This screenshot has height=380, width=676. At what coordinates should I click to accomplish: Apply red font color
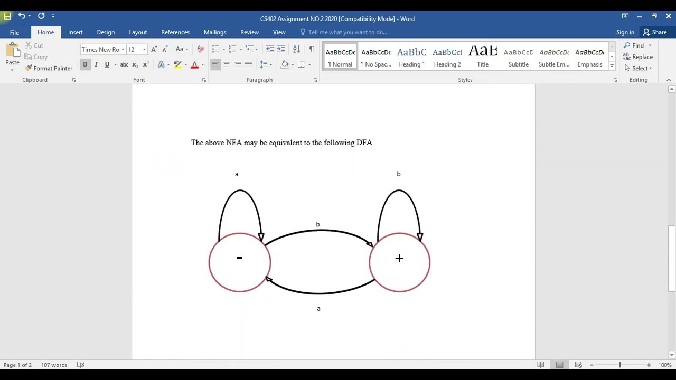click(194, 64)
